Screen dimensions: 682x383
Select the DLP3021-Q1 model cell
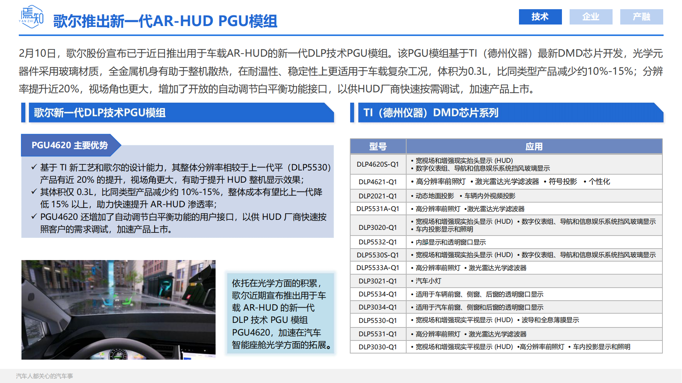pyautogui.click(x=378, y=281)
